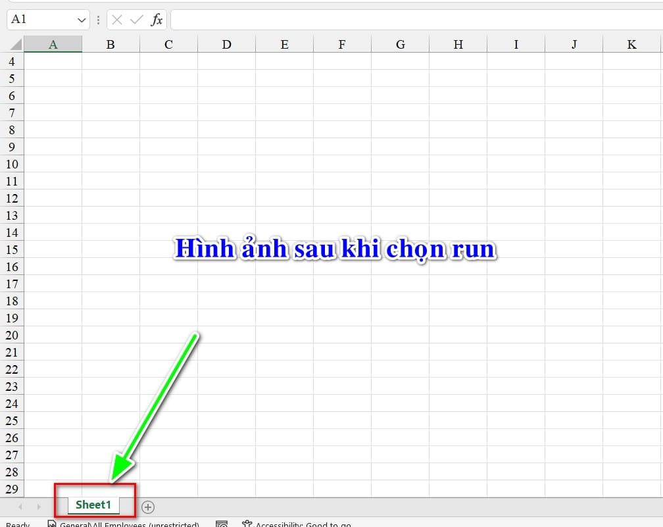Viewport: 663px width, 527px height.
Task: Click the previous sheet navigation arrow
Action: [x=20, y=507]
